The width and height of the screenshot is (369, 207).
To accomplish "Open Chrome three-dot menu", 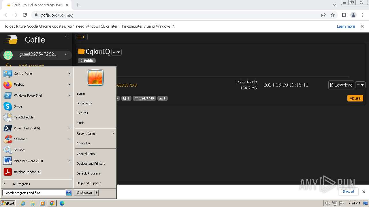I will coord(363,15).
